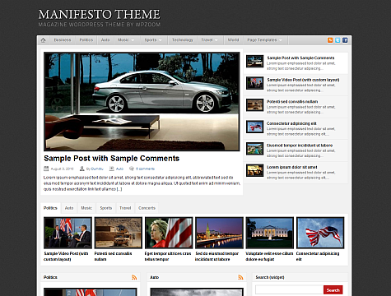The width and height of the screenshot is (391, 296).
Task: Click the comments bubble icon under post title
Action: tap(132, 169)
